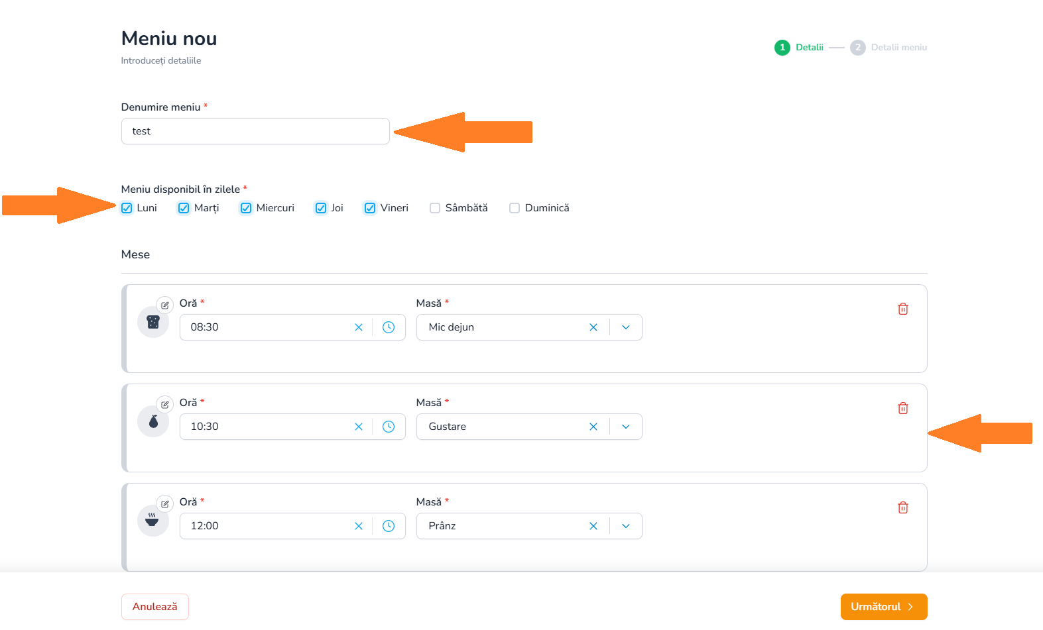Enable the Sâmbătă checkbox
The image size is (1043, 630).
pos(435,208)
